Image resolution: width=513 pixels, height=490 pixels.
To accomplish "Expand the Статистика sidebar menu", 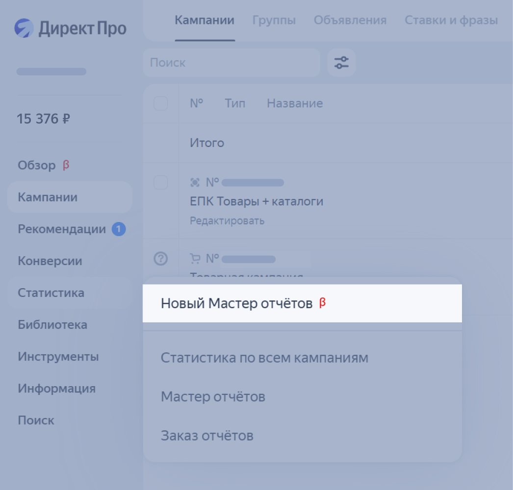I will click(x=51, y=293).
